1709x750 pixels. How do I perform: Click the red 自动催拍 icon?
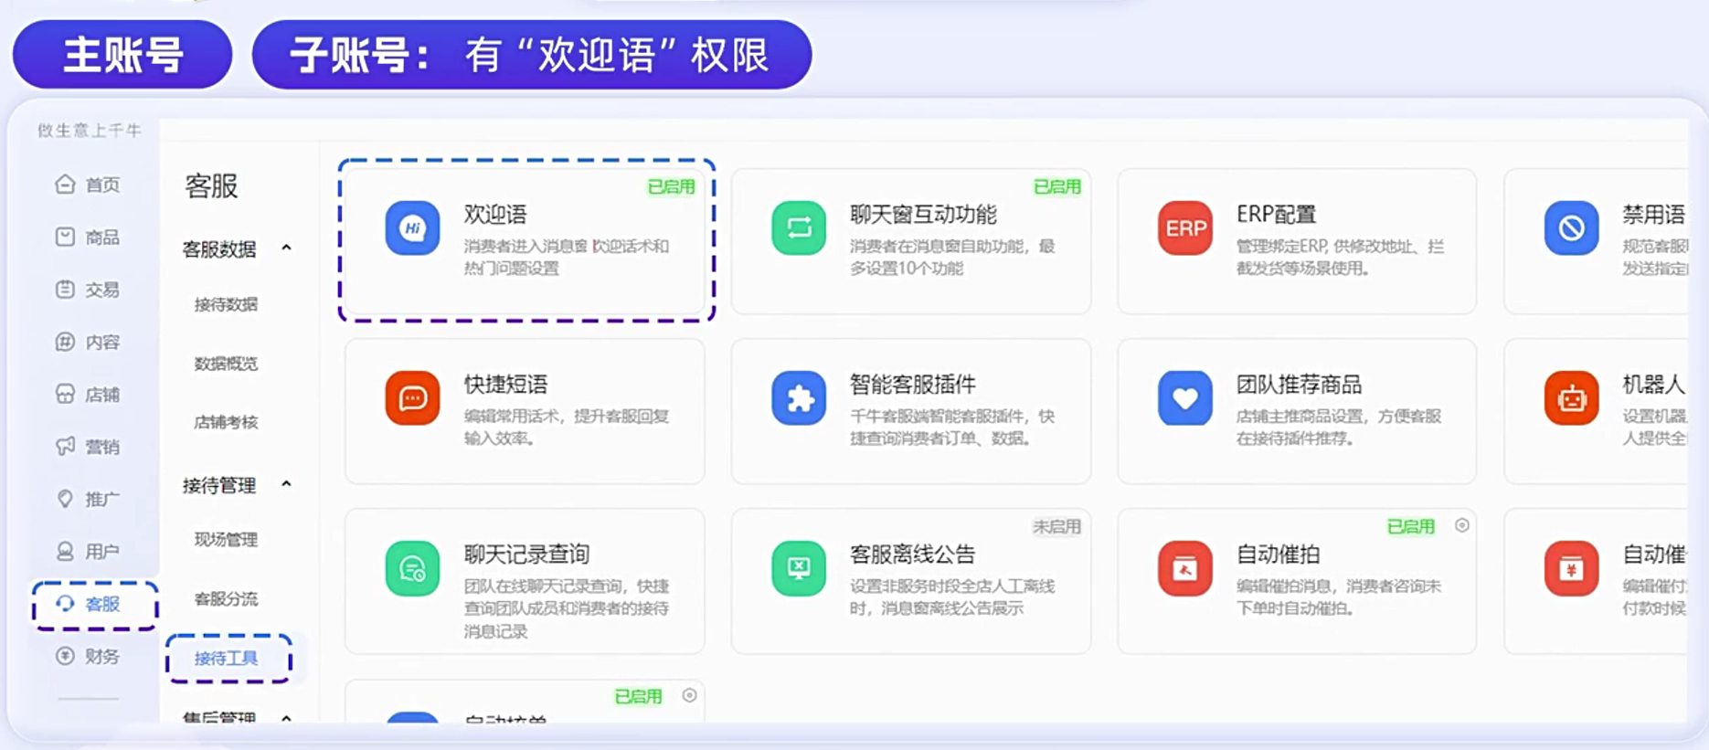[x=1185, y=568]
